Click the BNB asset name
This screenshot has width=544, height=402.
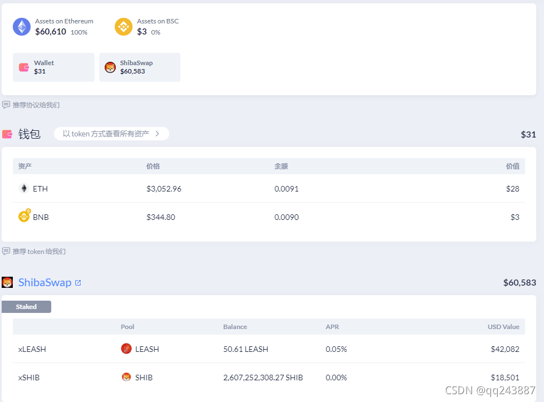click(x=41, y=217)
